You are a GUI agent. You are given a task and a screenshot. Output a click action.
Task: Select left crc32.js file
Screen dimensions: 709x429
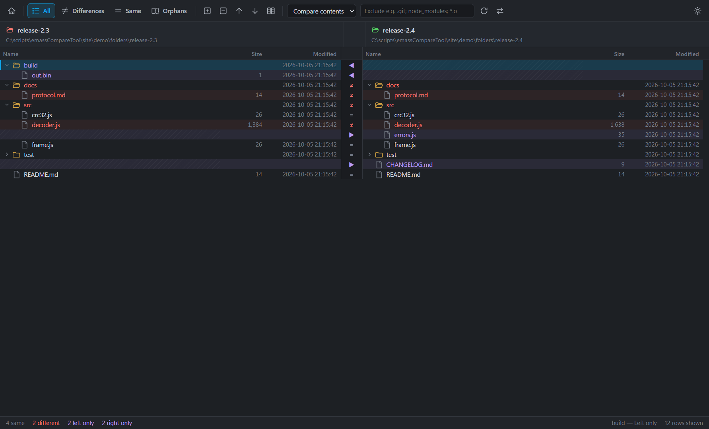pyautogui.click(x=170, y=115)
